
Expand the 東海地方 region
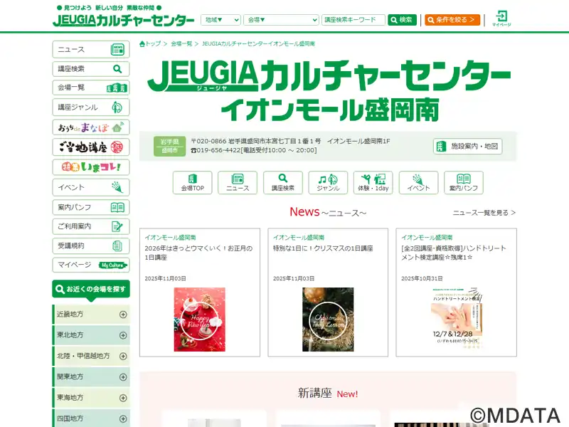(x=91, y=398)
